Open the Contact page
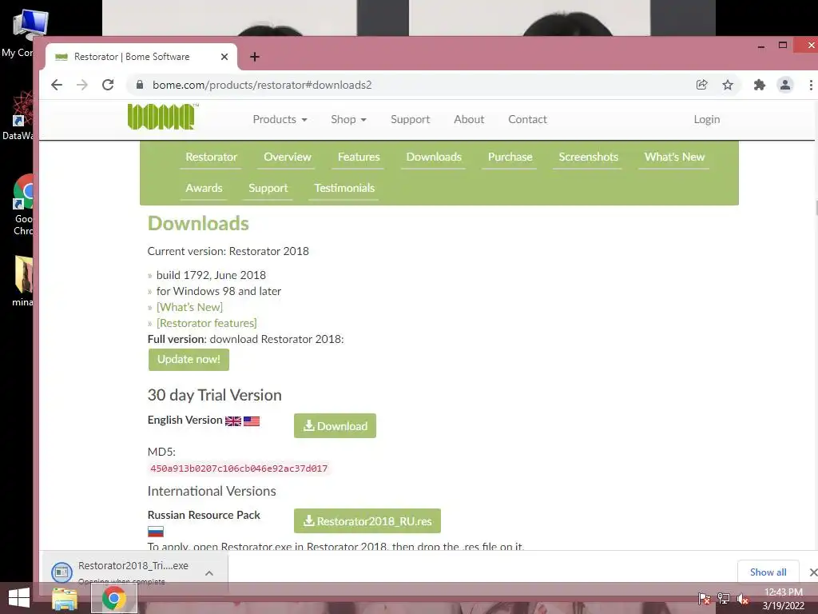Image resolution: width=818 pixels, height=614 pixels. tap(527, 120)
